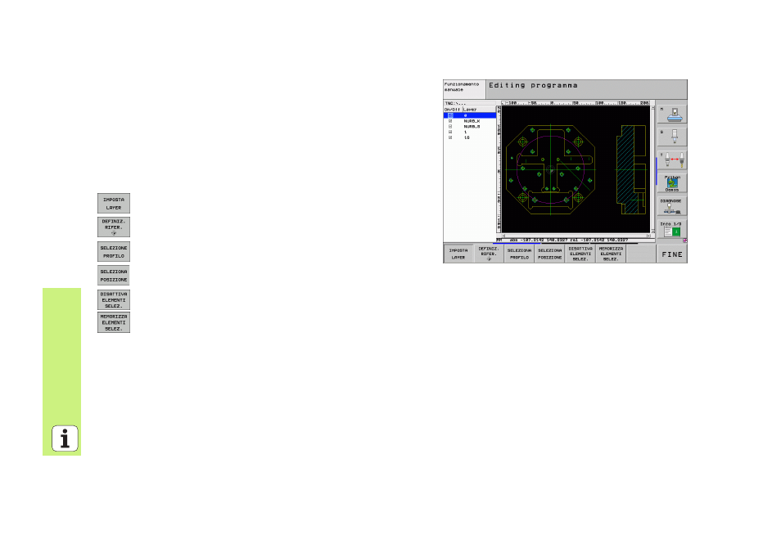Viewport: 781px width, 553px height.
Task: Click the hatched side section view
Action: point(630,169)
